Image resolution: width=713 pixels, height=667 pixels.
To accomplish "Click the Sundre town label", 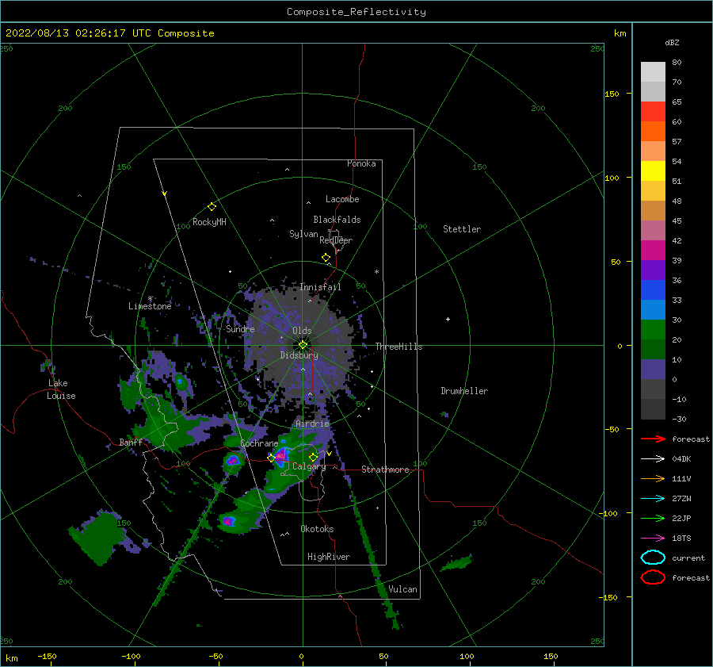I will pyautogui.click(x=240, y=329).
